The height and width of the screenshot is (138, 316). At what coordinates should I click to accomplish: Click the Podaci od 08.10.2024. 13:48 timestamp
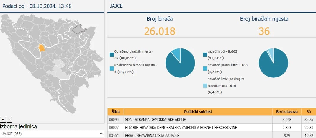click(37, 6)
